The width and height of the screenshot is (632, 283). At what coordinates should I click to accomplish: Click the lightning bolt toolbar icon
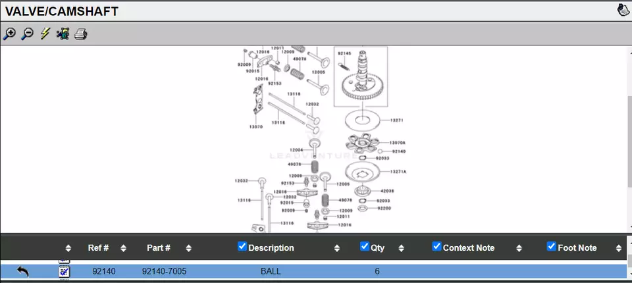(x=45, y=34)
